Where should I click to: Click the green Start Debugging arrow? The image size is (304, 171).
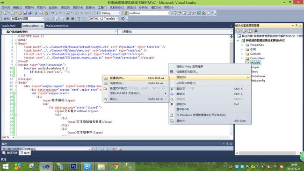point(98,13)
